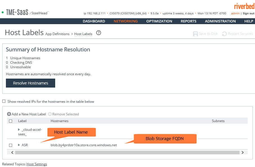This screenshot has width=255, height=167.
Task: Open the OPTIMIZATION menu
Action: coord(159,21)
